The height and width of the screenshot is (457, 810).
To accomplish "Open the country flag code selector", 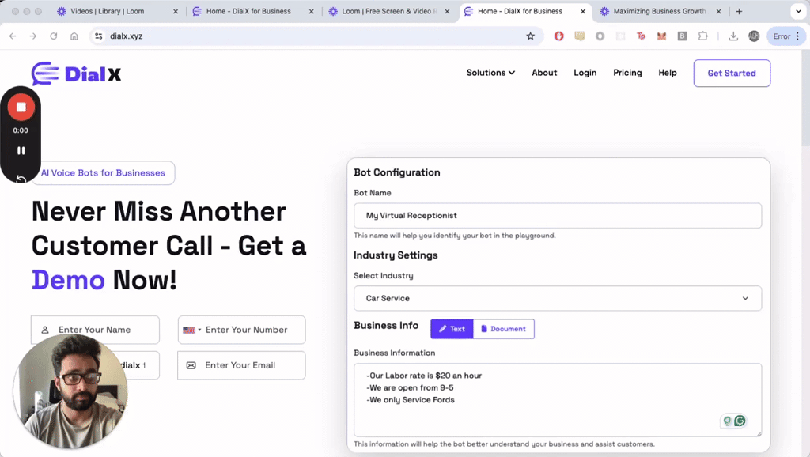I will tap(191, 330).
